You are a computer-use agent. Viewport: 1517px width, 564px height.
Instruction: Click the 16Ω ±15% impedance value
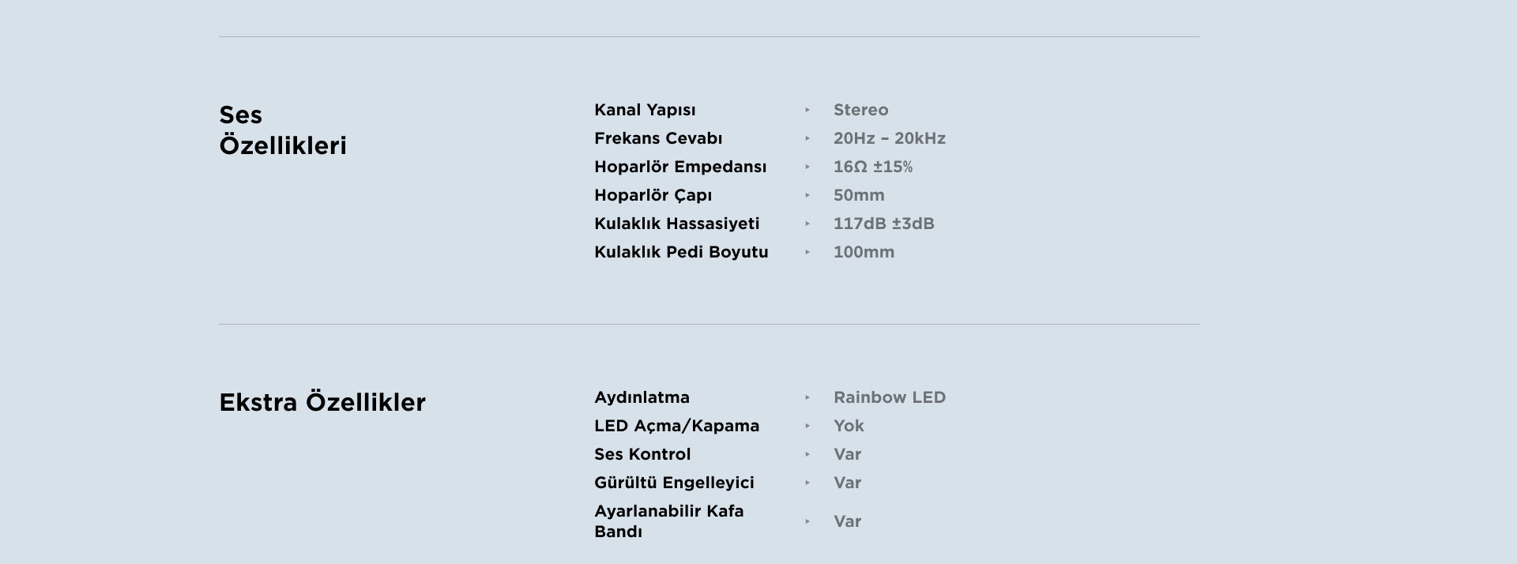pyautogui.click(x=872, y=167)
